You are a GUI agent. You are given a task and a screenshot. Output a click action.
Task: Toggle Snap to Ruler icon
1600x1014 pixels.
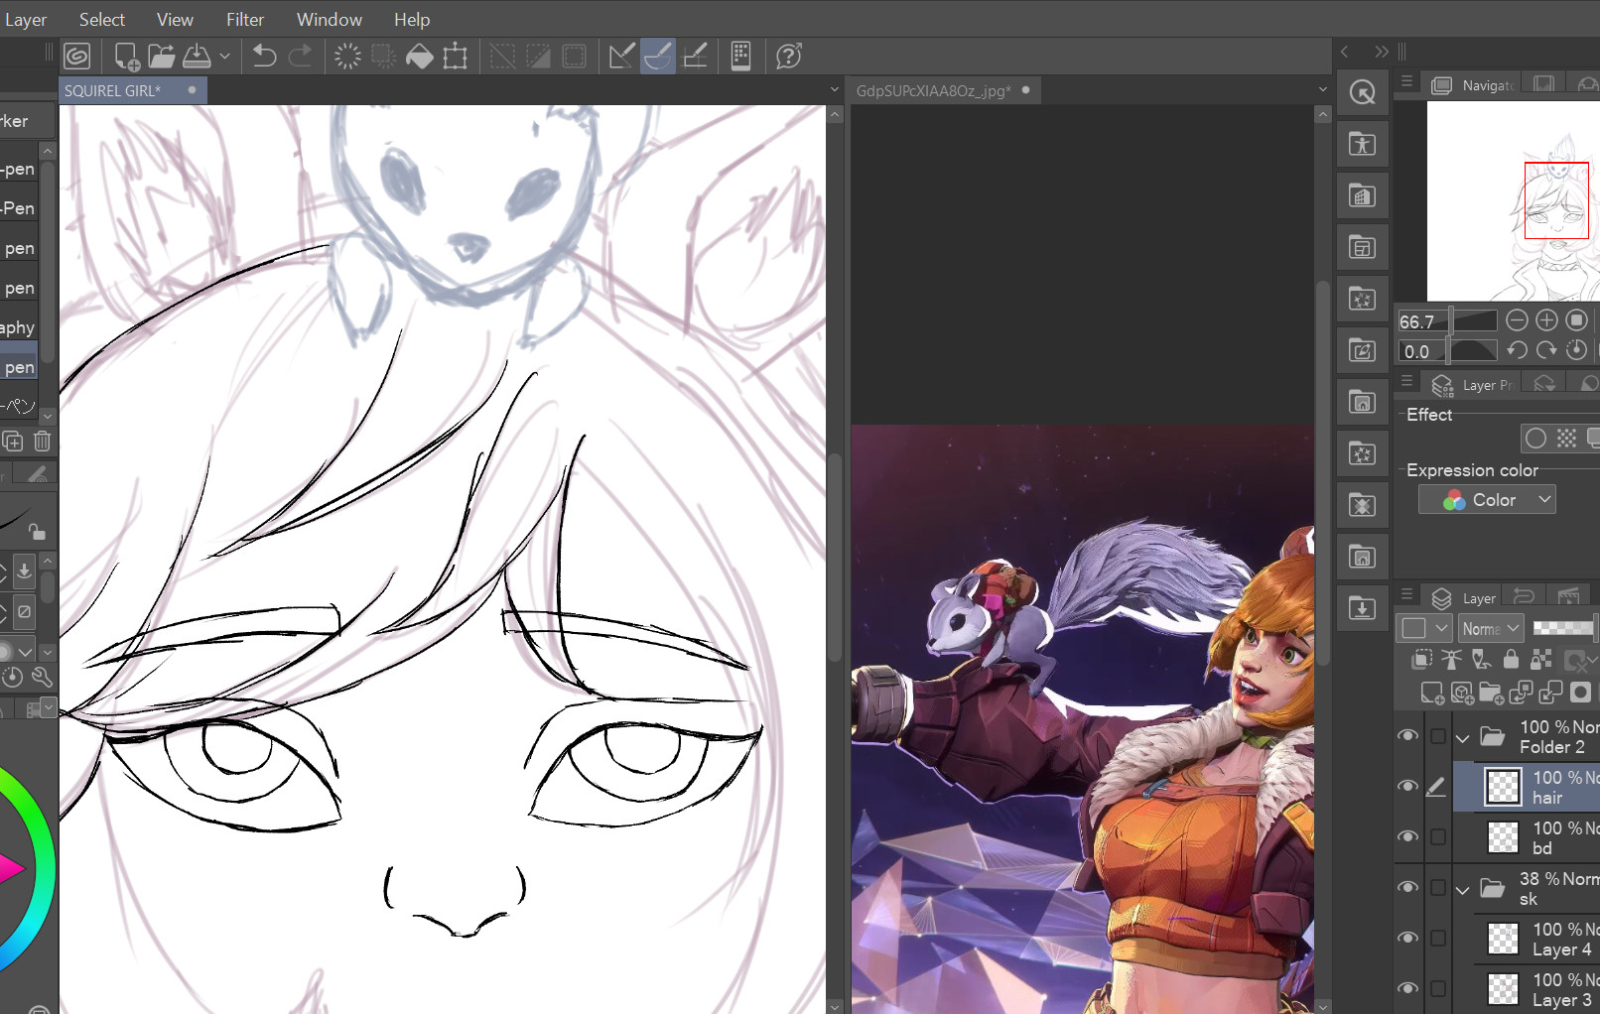pos(621,57)
